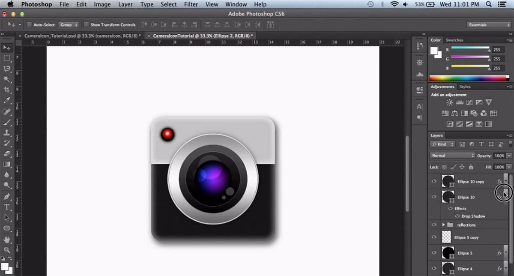The width and height of the screenshot is (514, 276).
Task: Enable Show Transform Controls checkbox
Action: click(87, 25)
